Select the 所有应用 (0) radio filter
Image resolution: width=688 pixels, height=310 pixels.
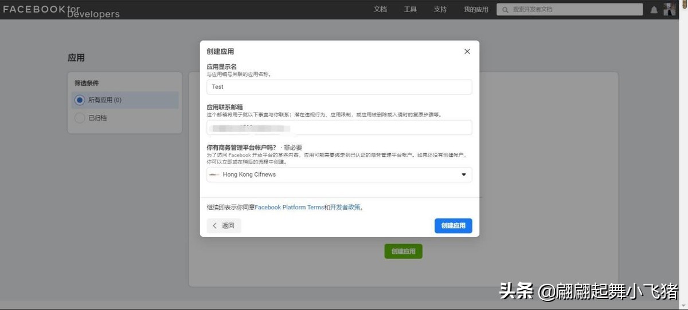coord(80,100)
